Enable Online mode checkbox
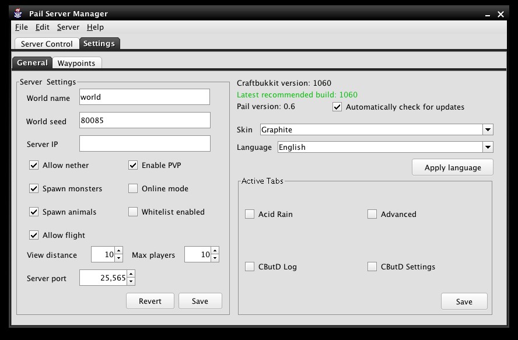Screen dimensions: 518x340 133,189
